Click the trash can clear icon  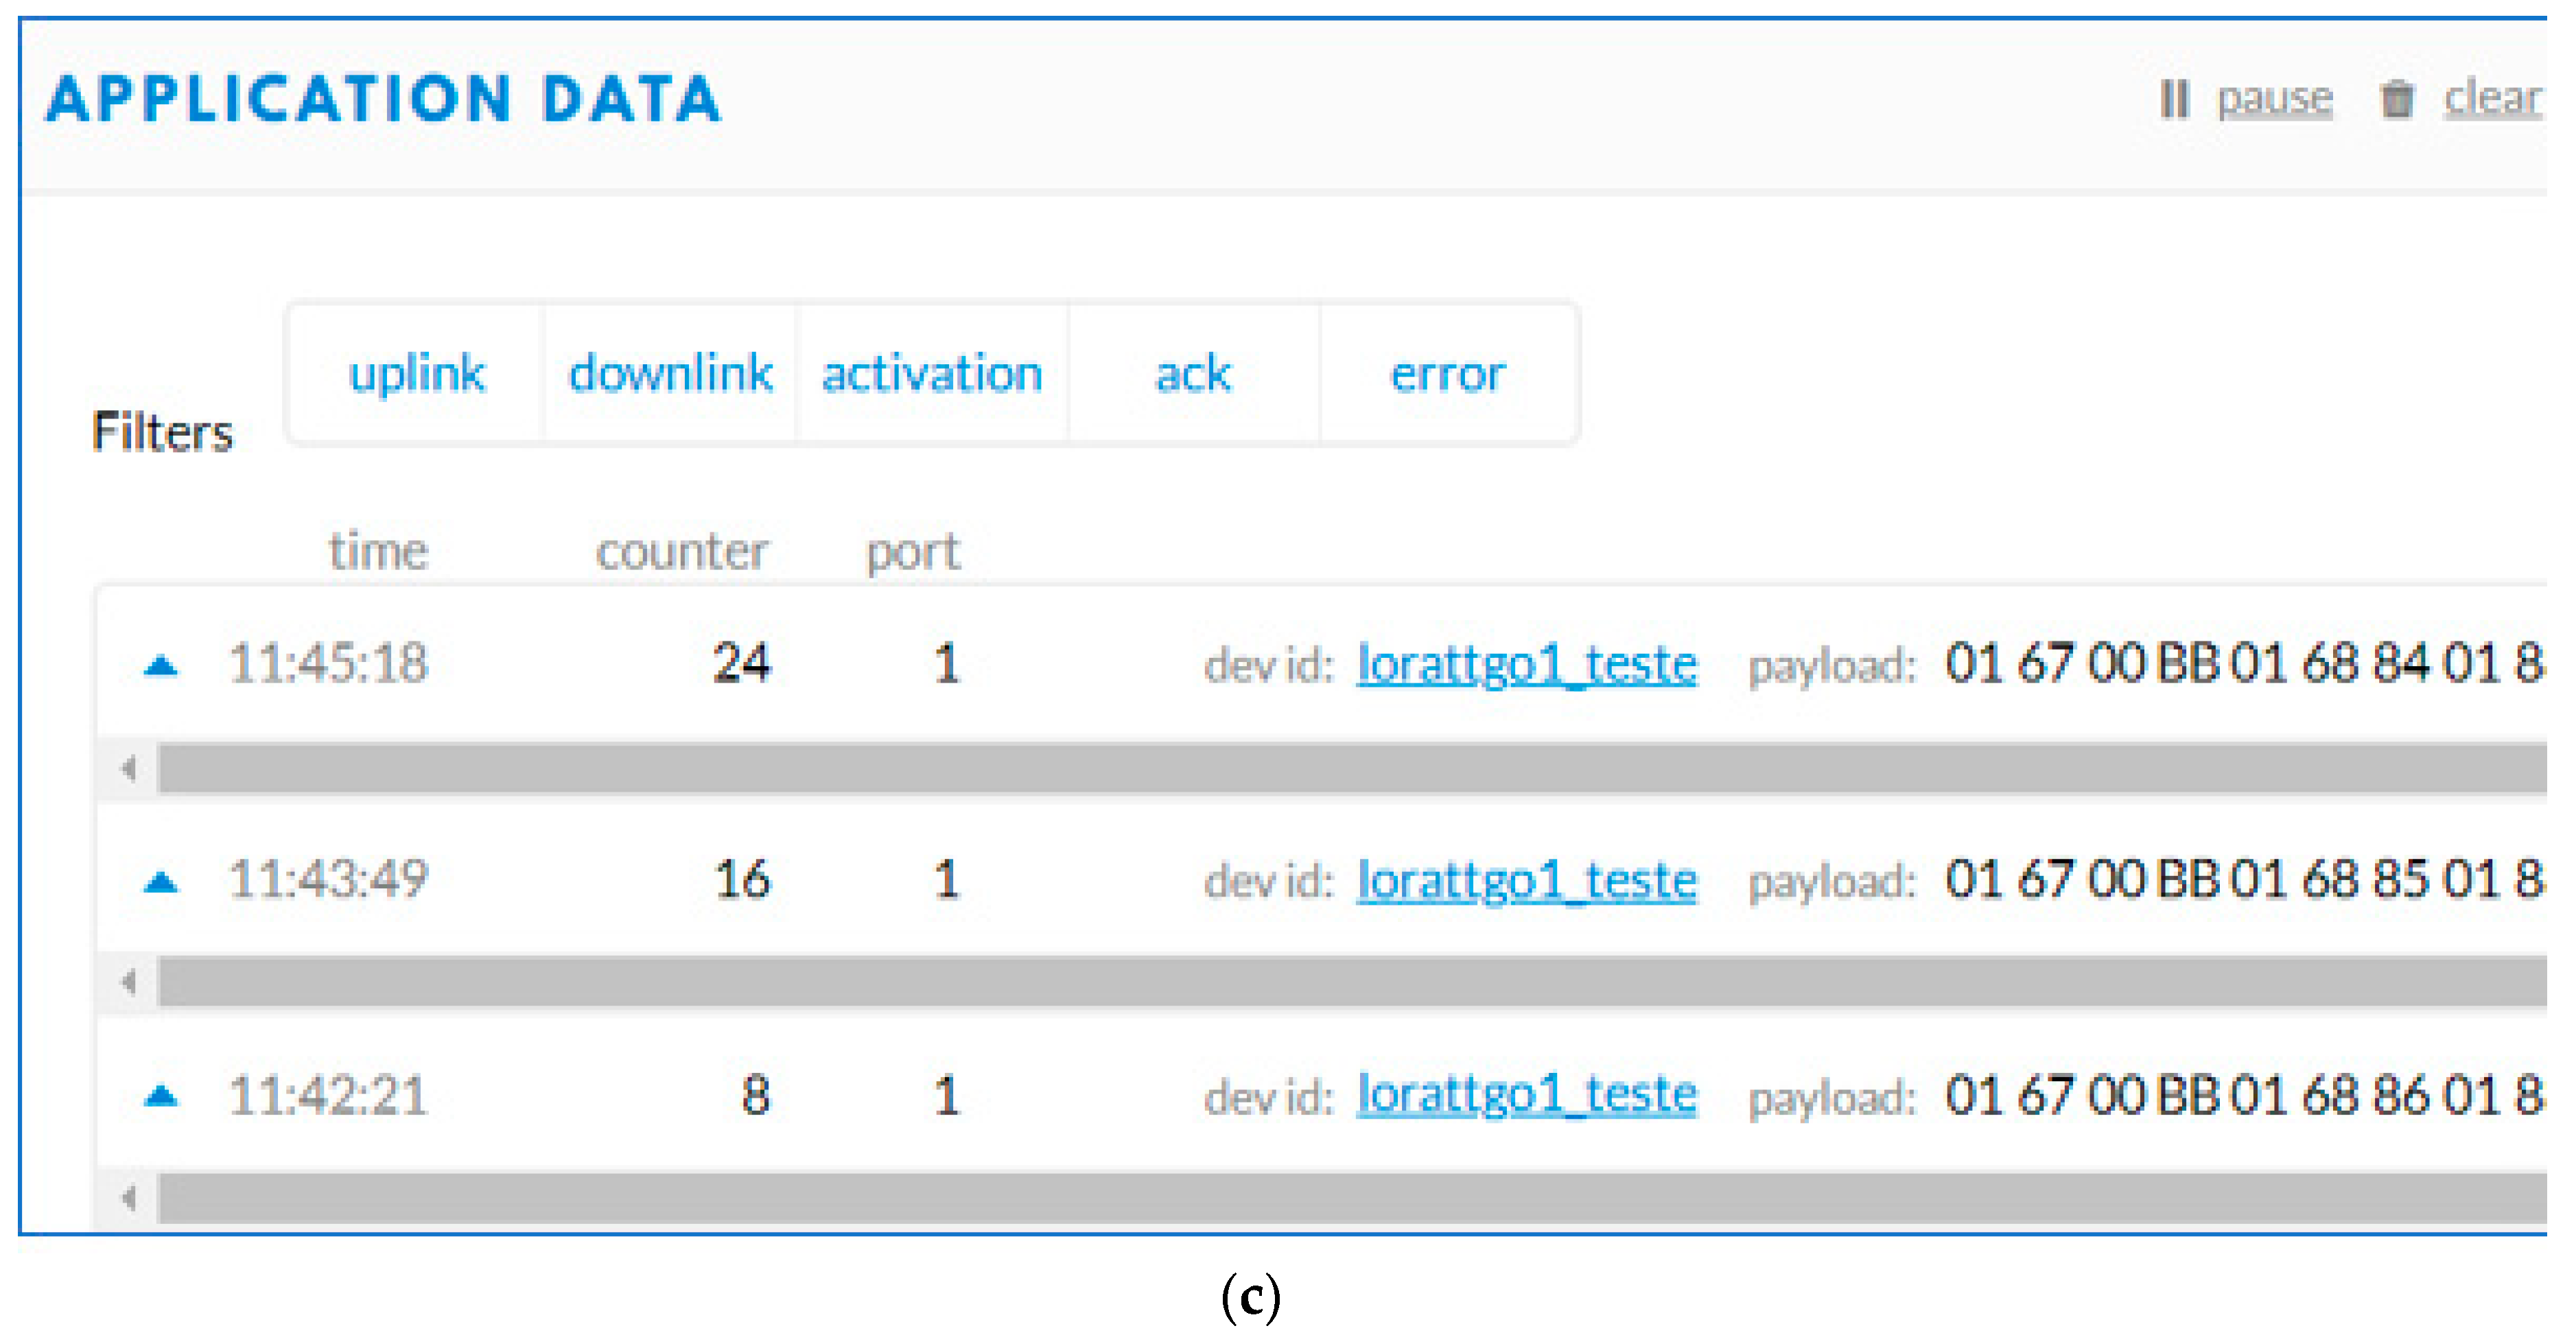pyautogui.click(x=2397, y=98)
